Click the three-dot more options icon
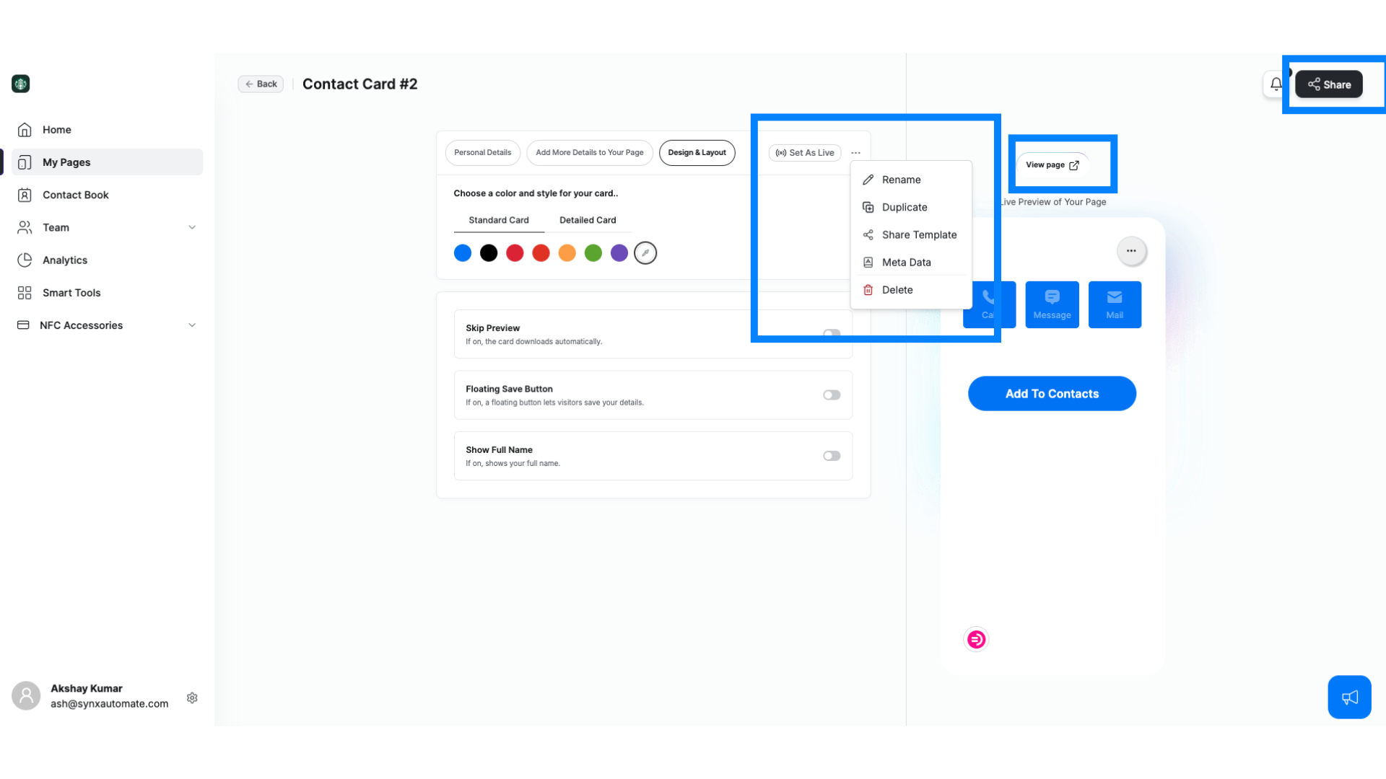 [x=855, y=152]
